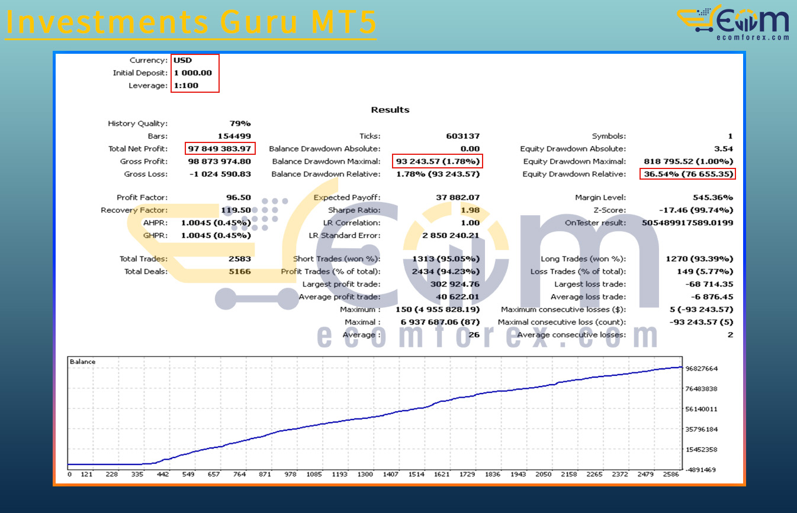Select Profit Trades value 2434 (94.23%)

tap(446, 272)
